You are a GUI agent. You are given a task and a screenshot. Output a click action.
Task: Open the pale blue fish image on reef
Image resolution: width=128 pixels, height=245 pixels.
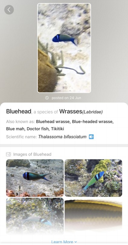point(35,216)
